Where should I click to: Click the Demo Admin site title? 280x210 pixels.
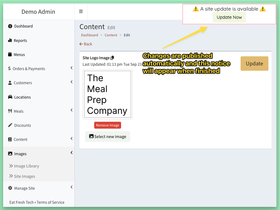pyautogui.click(x=38, y=12)
